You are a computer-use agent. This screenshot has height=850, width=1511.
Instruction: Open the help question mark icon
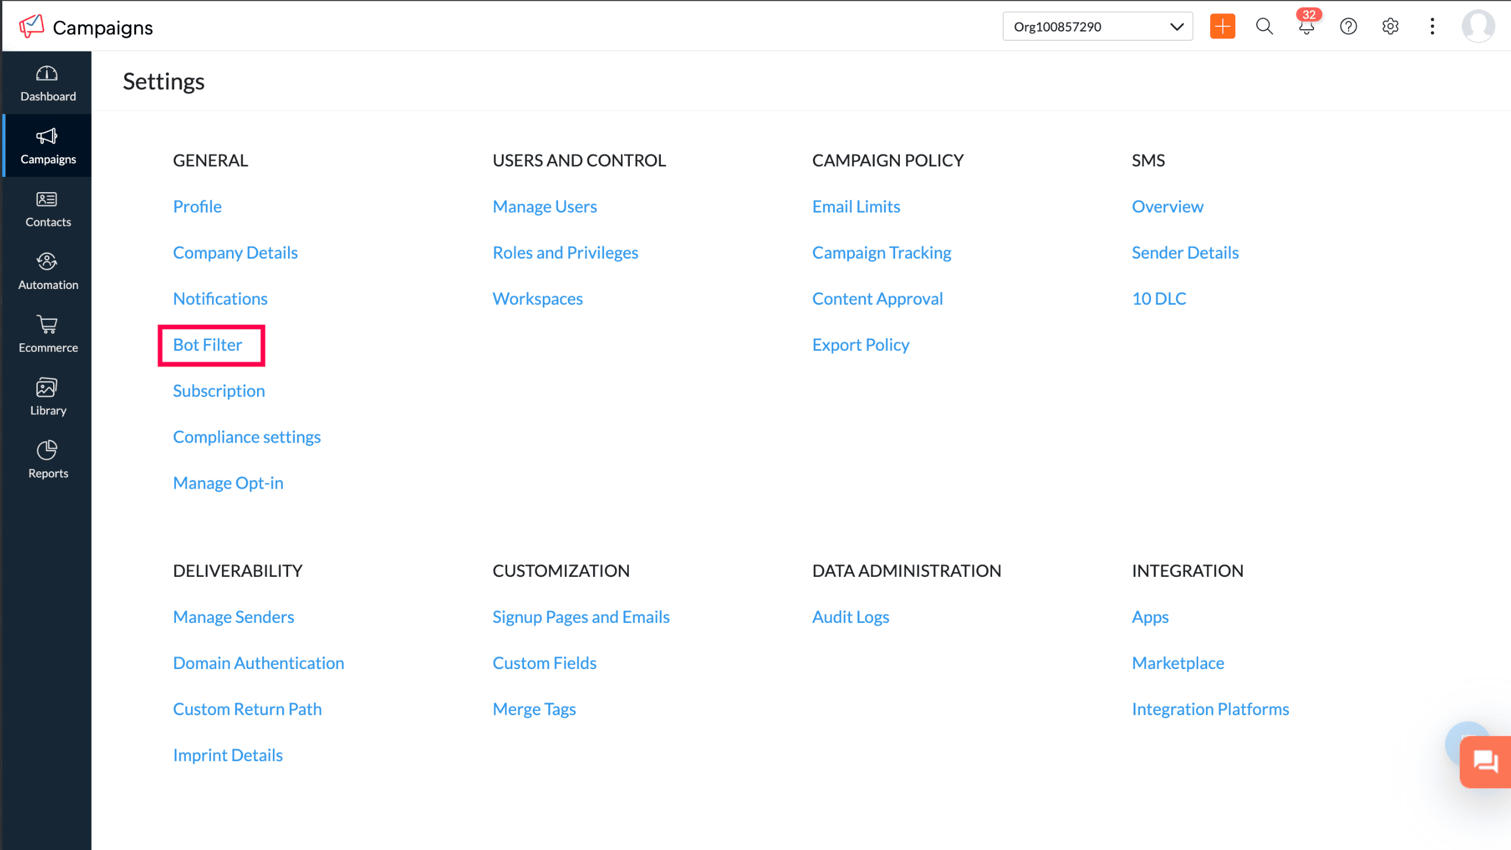tap(1348, 26)
